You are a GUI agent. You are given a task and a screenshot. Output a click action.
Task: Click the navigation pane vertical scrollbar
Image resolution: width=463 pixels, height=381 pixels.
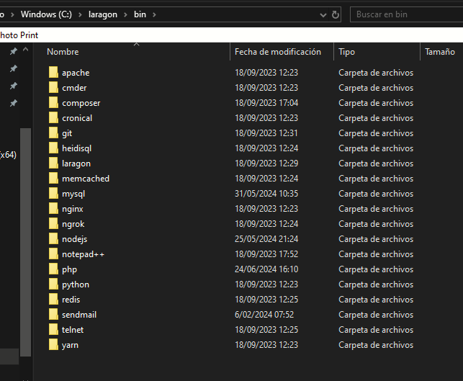(26, 238)
